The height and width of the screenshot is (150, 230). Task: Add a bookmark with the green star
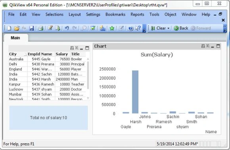click(112, 28)
